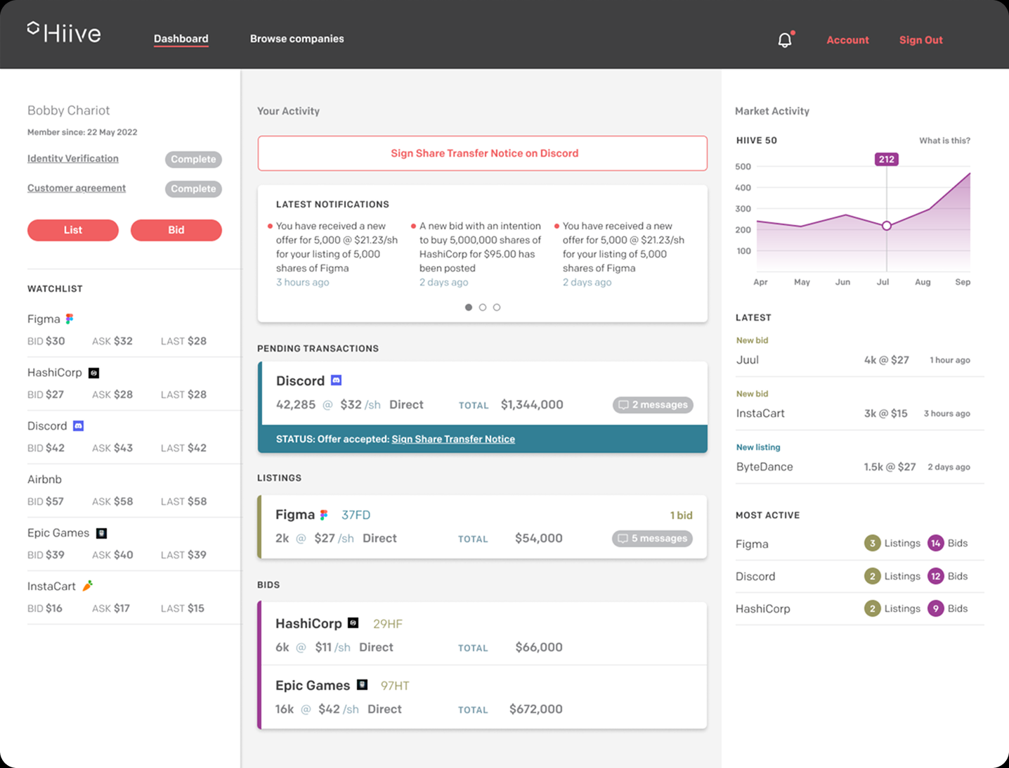1009x768 pixels.
Task: Open Figma in Most Active
Action: pos(752,544)
